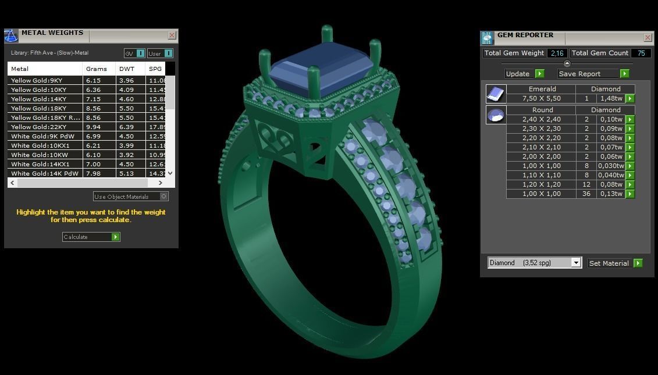Click the Grams column header
The image size is (658, 375).
[x=99, y=69]
